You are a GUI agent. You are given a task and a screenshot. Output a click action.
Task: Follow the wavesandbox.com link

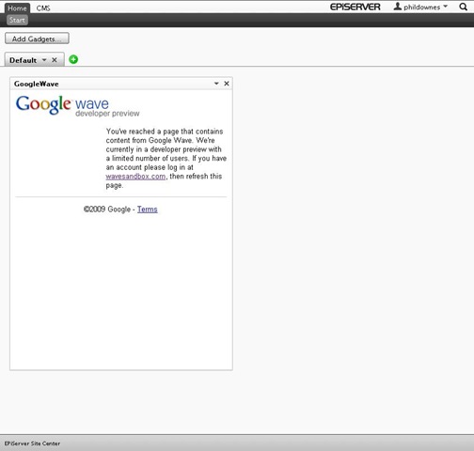coord(135,177)
